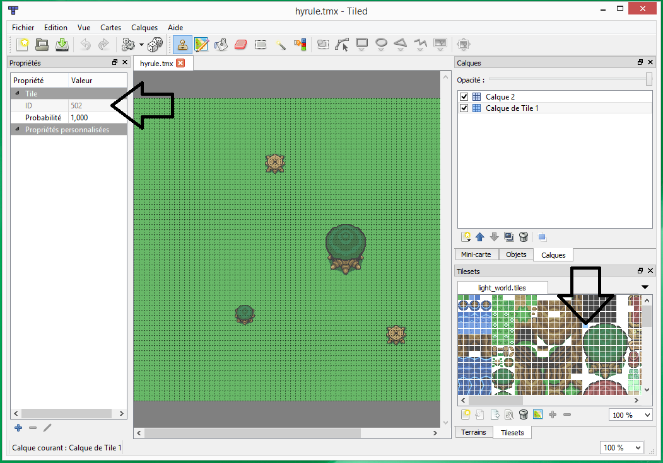Click the Redo arrow icon
The height and width of the screenshot is (463, 663).
103,44
